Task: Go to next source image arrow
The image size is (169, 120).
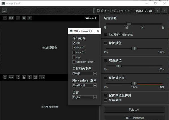Action: 30,18
